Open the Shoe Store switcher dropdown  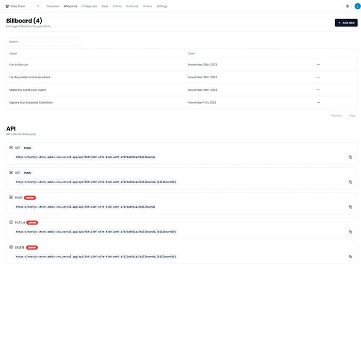point(22,6)
